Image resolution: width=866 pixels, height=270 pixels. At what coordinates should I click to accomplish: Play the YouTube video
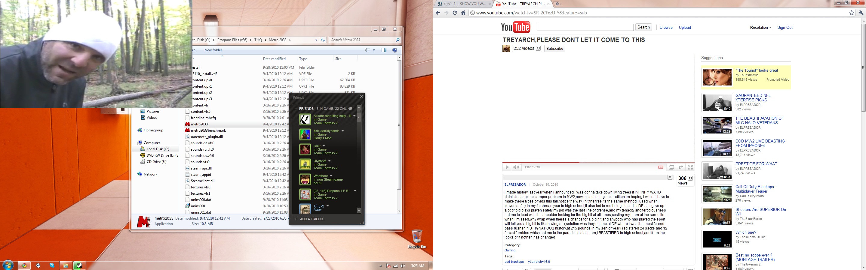pos(507,167)
